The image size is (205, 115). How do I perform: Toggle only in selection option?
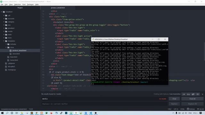tap(193, 94)
